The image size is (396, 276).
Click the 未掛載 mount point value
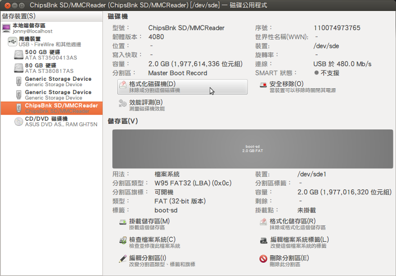click(x=306, y=210)
